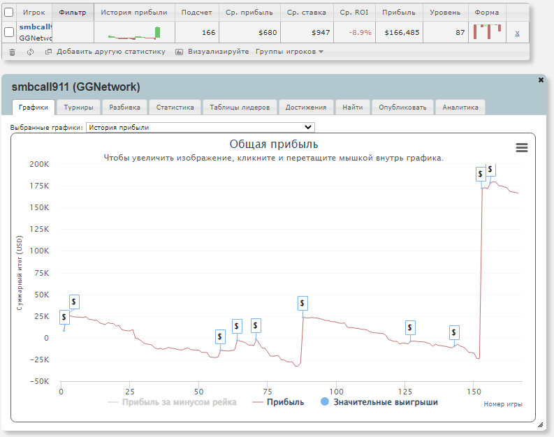This screenshot has width=554, height=437.
Task: Toggle Прибыль за минусом рейка legend
Action: (x=172, y=402)
